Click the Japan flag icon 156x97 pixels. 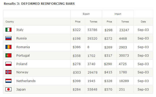8,89
